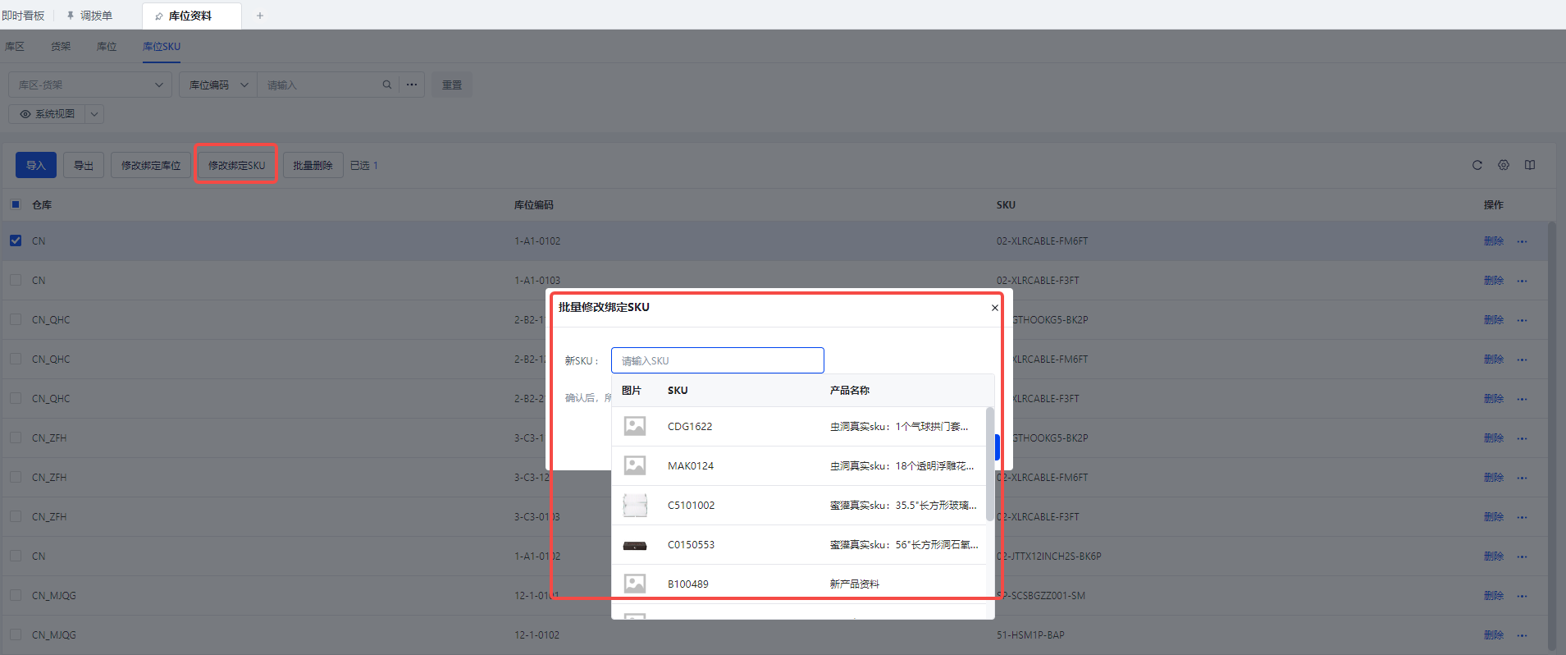Click the column layout book icon
1566x655 pixels.
pos(1530,165)
